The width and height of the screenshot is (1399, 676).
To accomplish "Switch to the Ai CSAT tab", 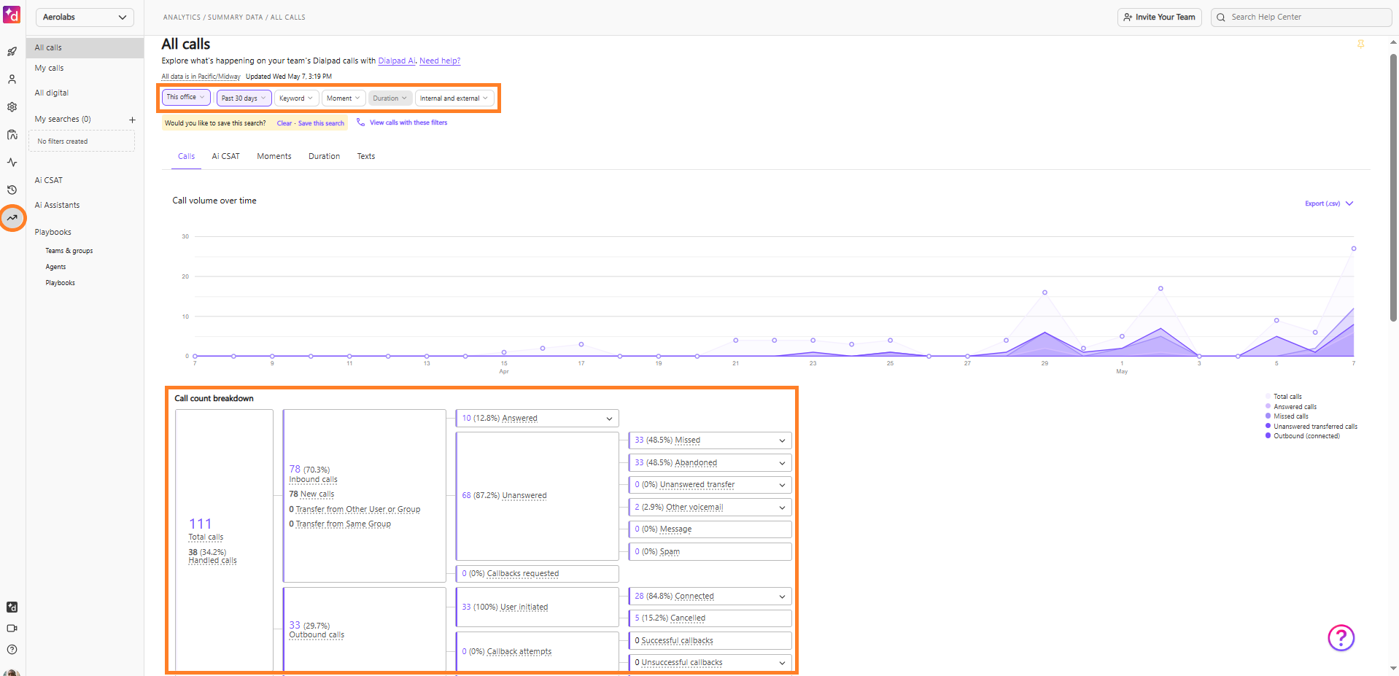I will click(225, 156).
